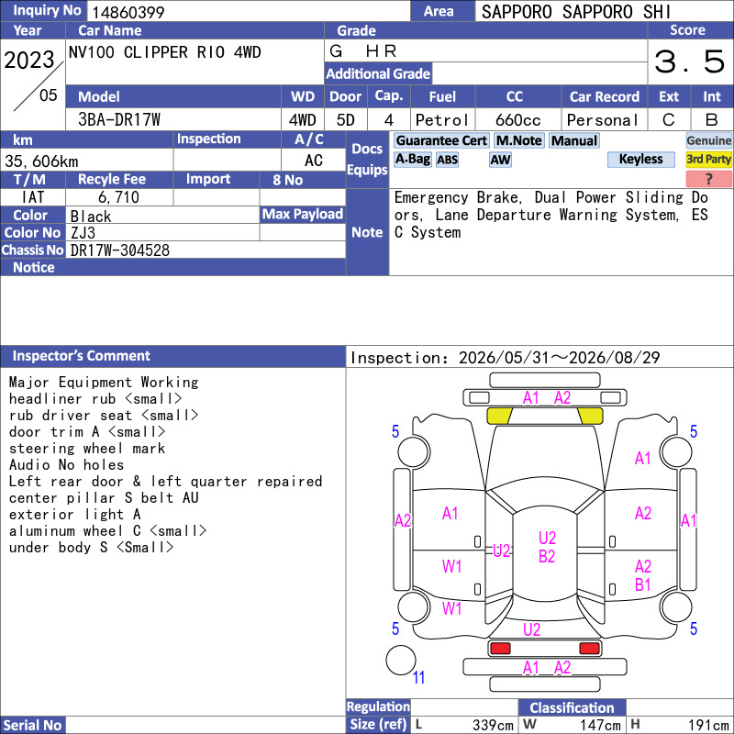Viewport: 734px width, 734px height.
Task: Click the Score value 3.5
Action: point(690,61)
